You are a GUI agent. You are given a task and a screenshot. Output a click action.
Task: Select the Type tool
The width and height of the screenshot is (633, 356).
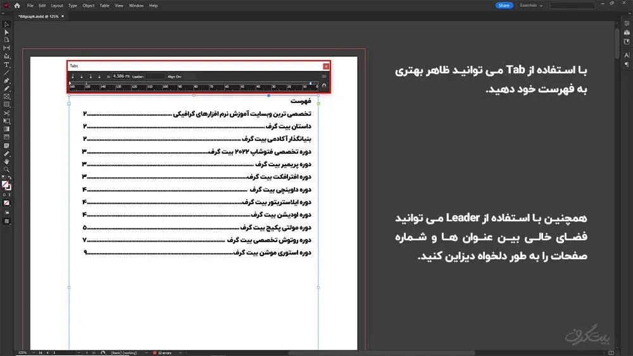click(x=6, y=64)
